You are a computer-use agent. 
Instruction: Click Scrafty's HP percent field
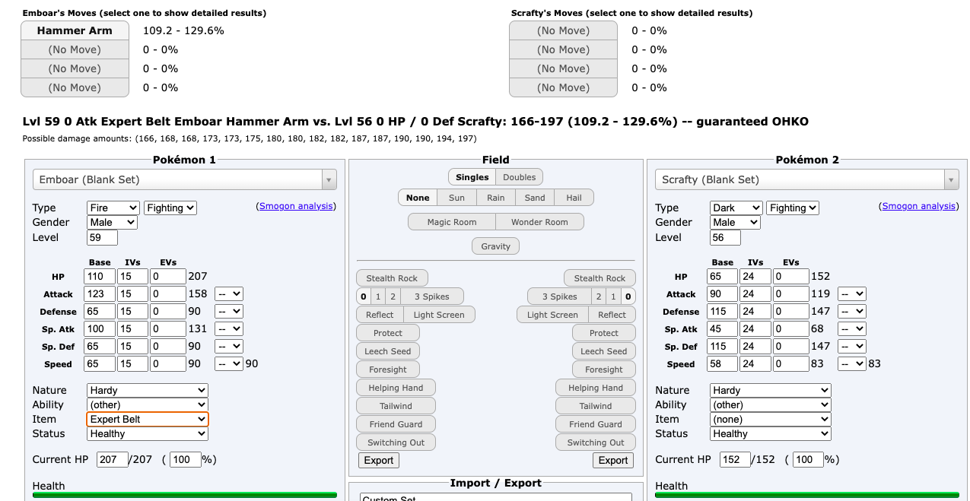pyautogui.click(x=808, y=459)
